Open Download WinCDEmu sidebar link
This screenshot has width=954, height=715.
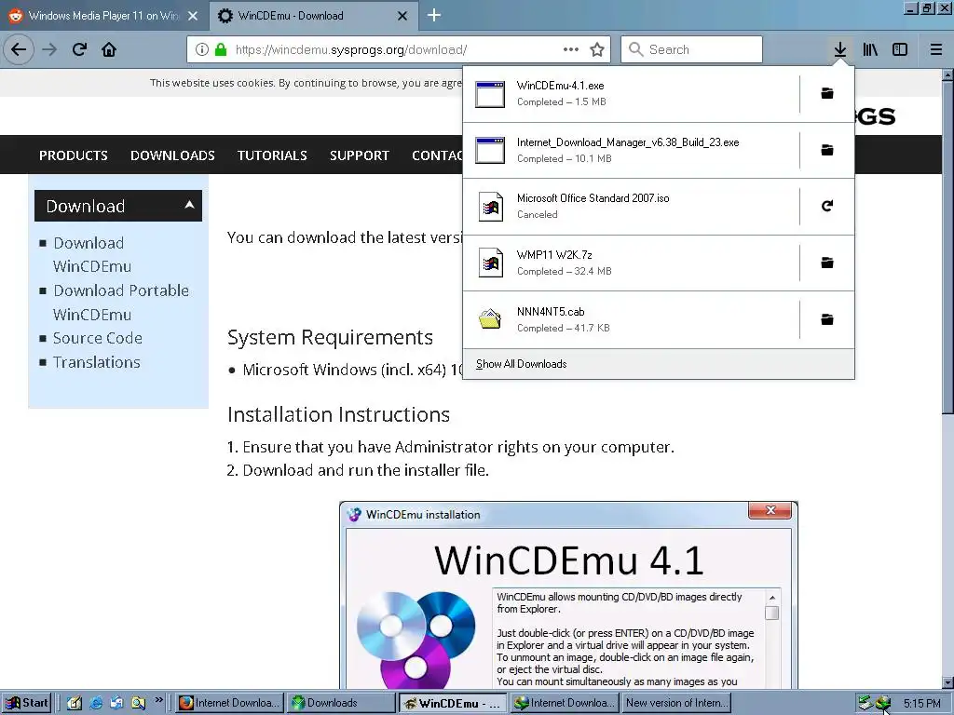click(92, 254)
